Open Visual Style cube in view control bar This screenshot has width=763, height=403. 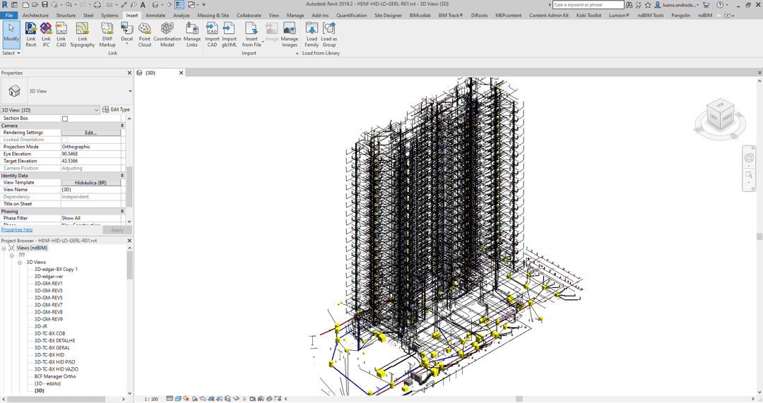coord(178,399)
